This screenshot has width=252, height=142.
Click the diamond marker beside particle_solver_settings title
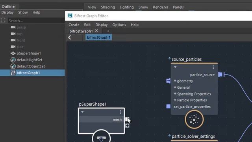[169, 135]
